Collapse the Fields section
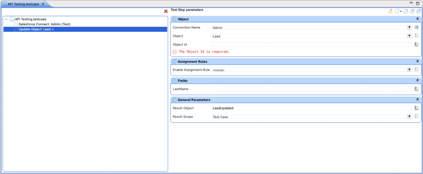Viewport: 423px width, 174px height. tap(417, 81)
